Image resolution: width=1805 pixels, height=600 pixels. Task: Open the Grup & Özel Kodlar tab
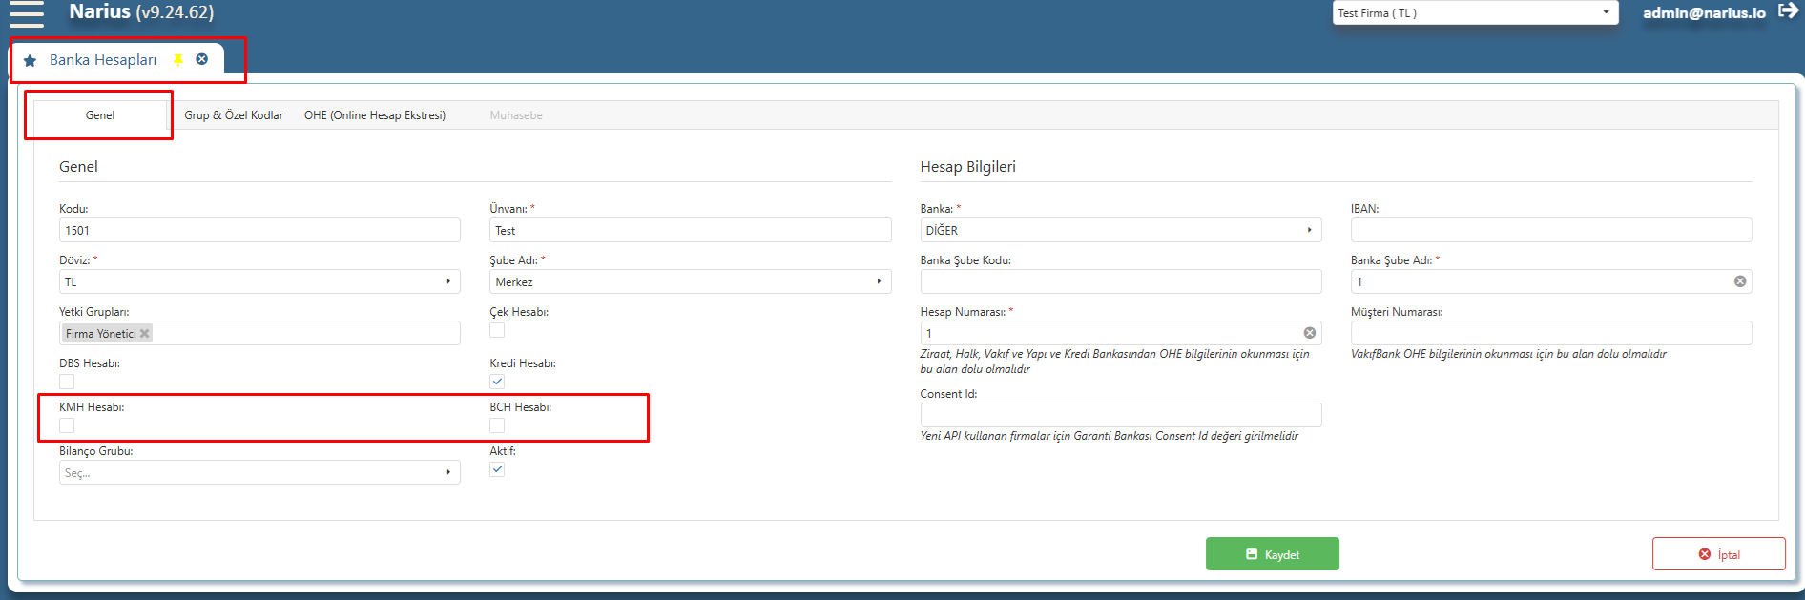234,115
